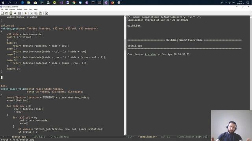The width and height of the screenshot is (252, 141).
Task: Click 'Compilation started at Sun Apr 28' line
Action: pos(157,20)
